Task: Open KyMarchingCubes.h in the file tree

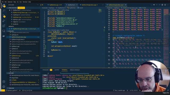Action: (18, 39)
